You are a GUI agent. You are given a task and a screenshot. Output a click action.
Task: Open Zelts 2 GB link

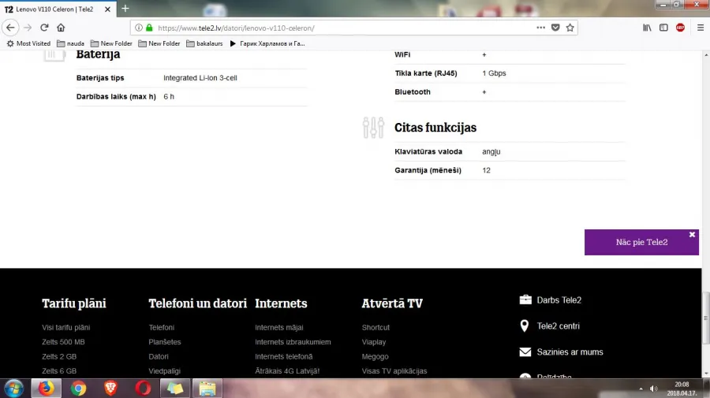coord(59,356)
